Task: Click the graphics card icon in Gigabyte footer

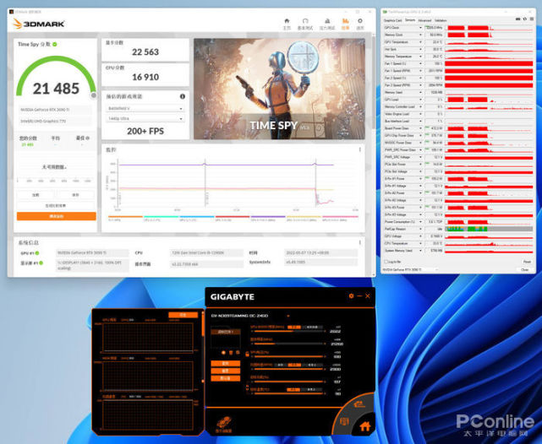Action: click(223, 424)
